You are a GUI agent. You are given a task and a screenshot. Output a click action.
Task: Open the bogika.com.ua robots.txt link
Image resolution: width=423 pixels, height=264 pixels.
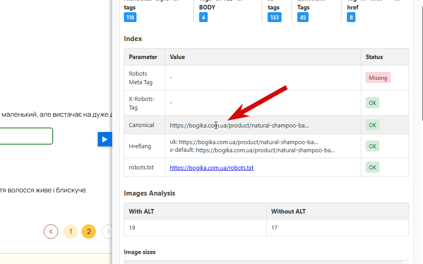coord(212,168)
